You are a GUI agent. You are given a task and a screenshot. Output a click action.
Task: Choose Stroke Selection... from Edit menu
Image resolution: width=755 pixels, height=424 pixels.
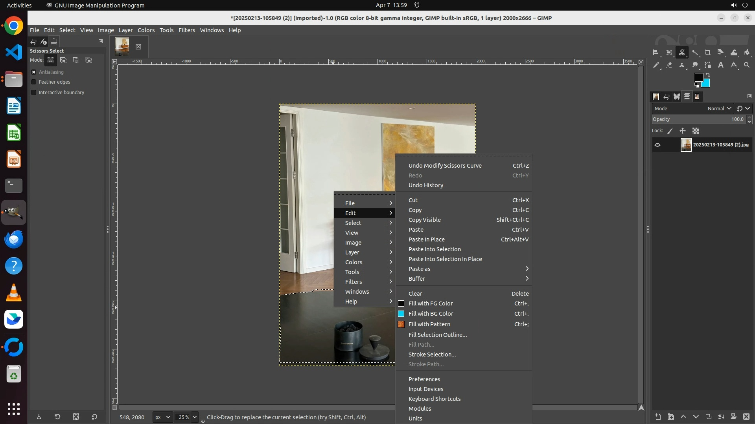432,355
